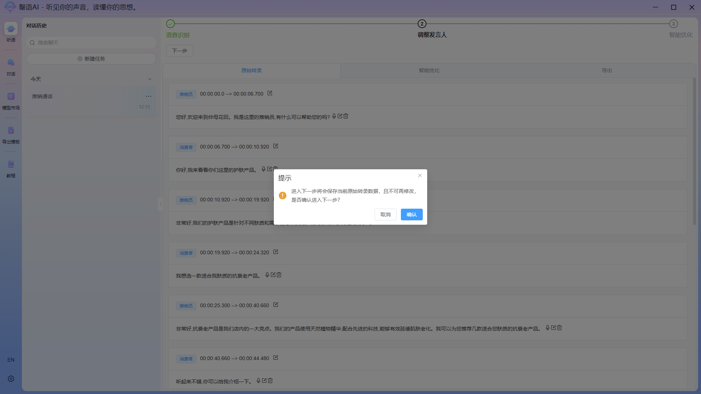
Task: Switch to the 智能优化 tab
Action: point(429,70)
